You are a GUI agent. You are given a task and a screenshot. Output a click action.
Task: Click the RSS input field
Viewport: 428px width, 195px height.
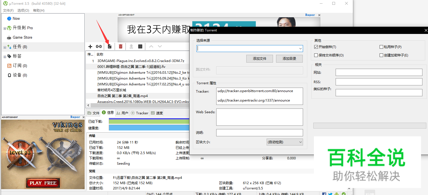click(x=379, y=82)
